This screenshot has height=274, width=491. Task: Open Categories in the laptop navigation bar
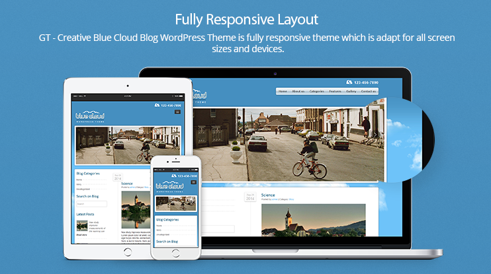pyautogui.click(x=316, y=91)
